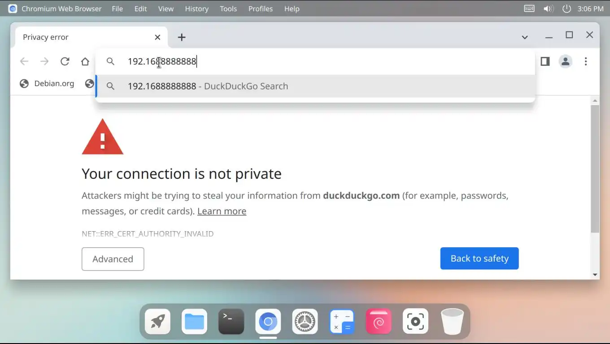The image size is (610, 344).
Task: Close the Privacy error tab
Action: (x=157, y=37)
